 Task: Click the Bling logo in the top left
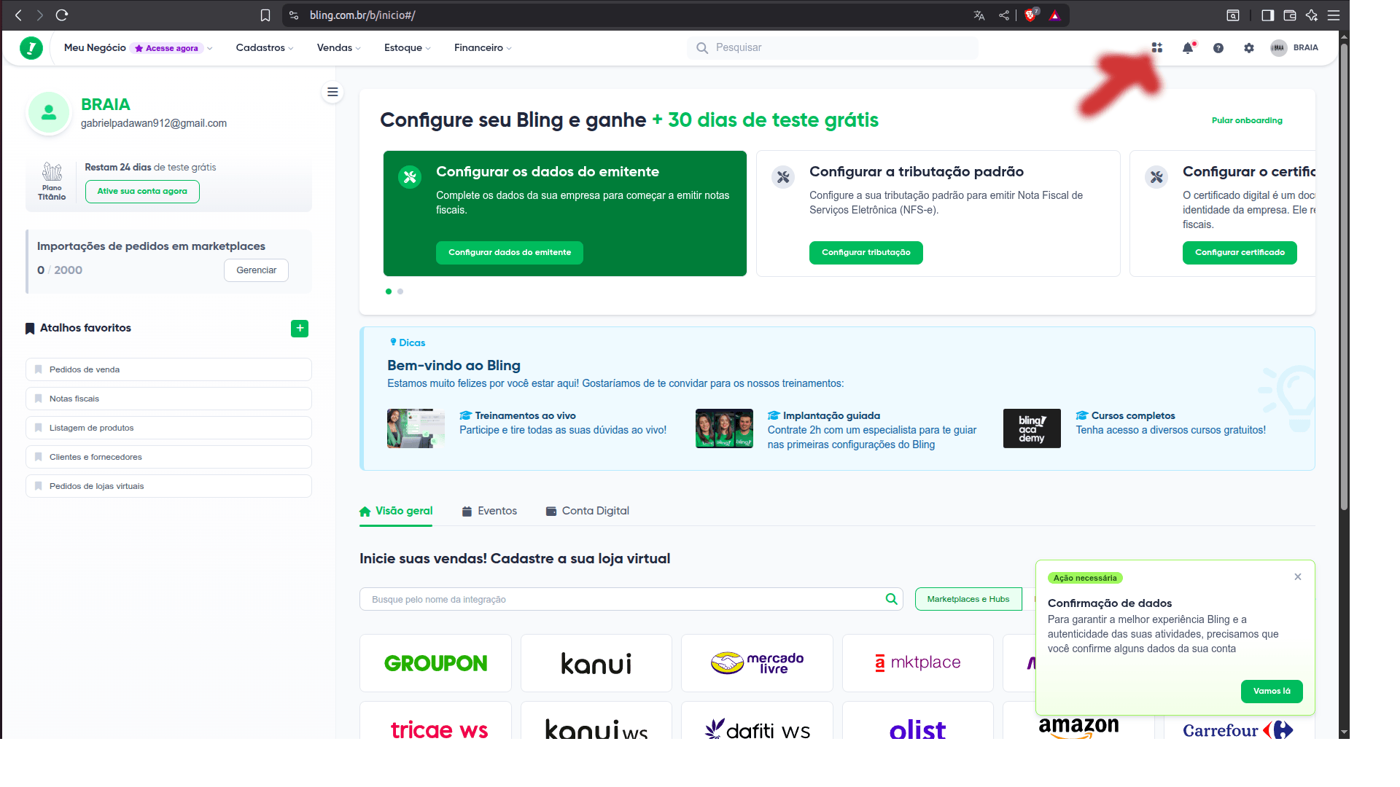[31, 47]
